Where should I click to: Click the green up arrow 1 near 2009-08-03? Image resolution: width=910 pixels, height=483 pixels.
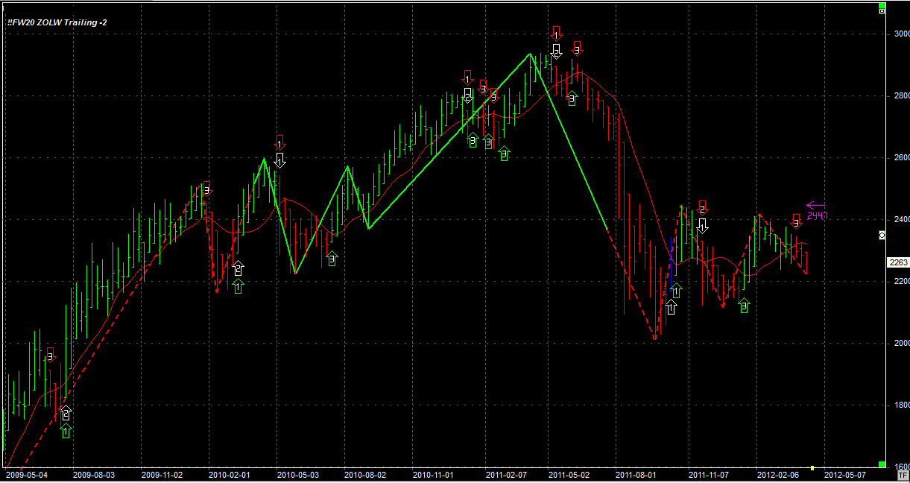click(66, 431)
